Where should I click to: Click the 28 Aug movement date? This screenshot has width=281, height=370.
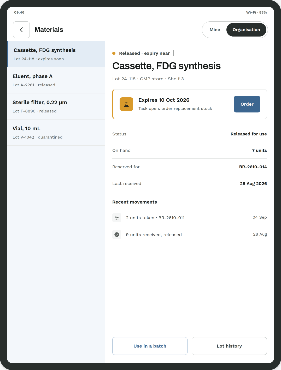tap(260, 234)
